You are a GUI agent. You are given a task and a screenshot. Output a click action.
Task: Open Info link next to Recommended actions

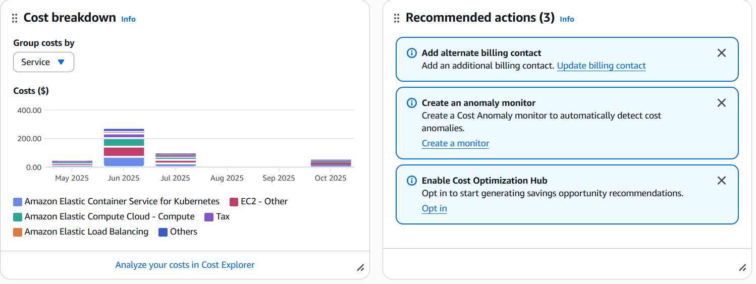pyautogui.click(x=567, y=19)
